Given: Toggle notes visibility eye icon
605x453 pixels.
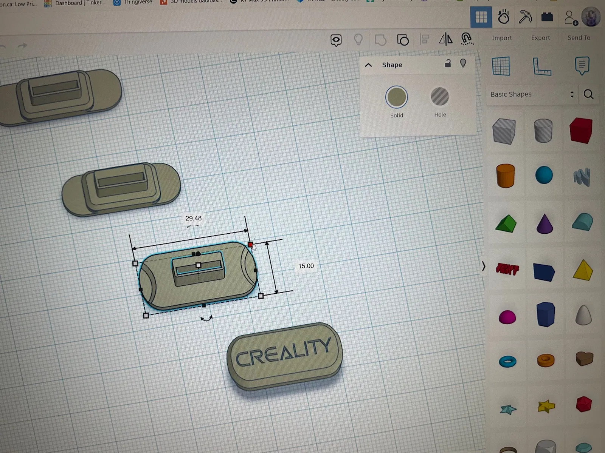Looking at the screenshot, I should [336, 40].
